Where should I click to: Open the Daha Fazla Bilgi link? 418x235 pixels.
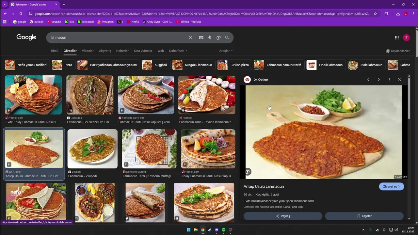click(293, 207)
